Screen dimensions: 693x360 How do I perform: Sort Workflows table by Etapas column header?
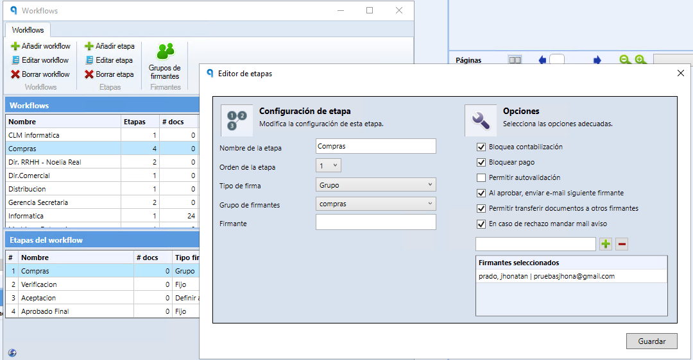[140, 122]
